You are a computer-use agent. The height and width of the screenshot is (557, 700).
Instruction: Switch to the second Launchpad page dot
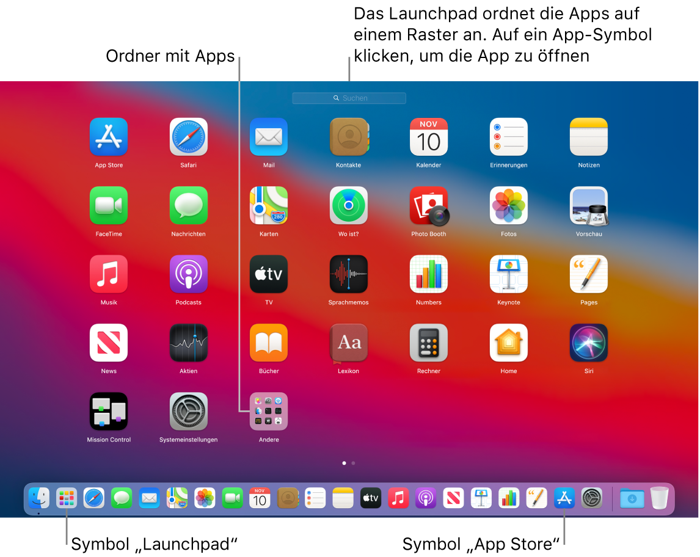pos(353,463)
